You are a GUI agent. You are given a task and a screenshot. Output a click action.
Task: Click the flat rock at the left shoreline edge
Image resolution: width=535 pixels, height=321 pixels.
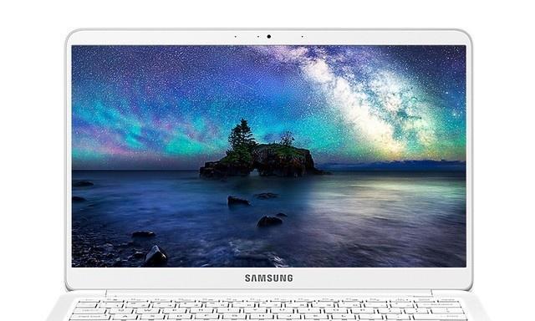[x=83, y=184]
